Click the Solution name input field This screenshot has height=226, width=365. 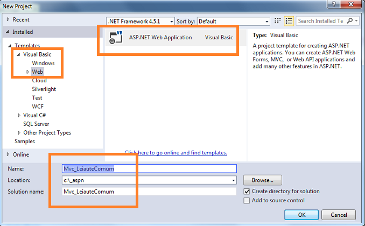pyautogui.click(x=149, y=192)
